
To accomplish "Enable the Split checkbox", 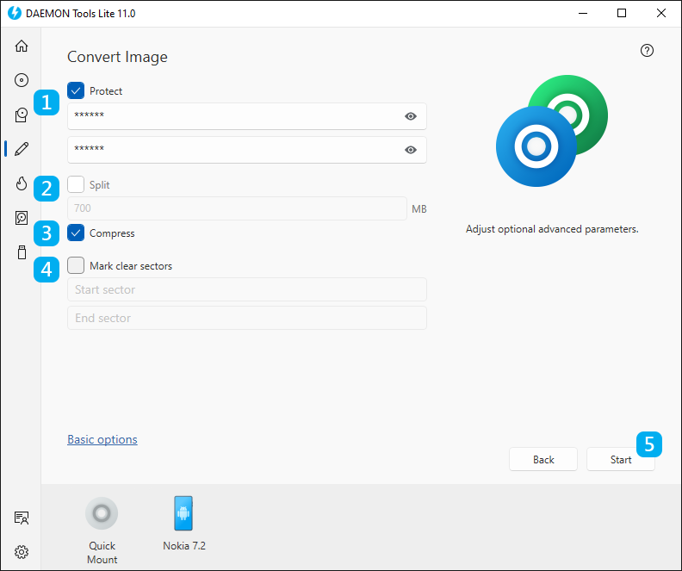I will [76, 184].
